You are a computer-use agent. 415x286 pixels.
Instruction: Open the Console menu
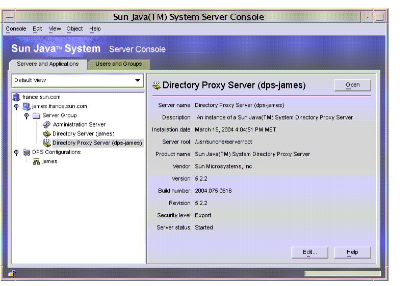16,29
